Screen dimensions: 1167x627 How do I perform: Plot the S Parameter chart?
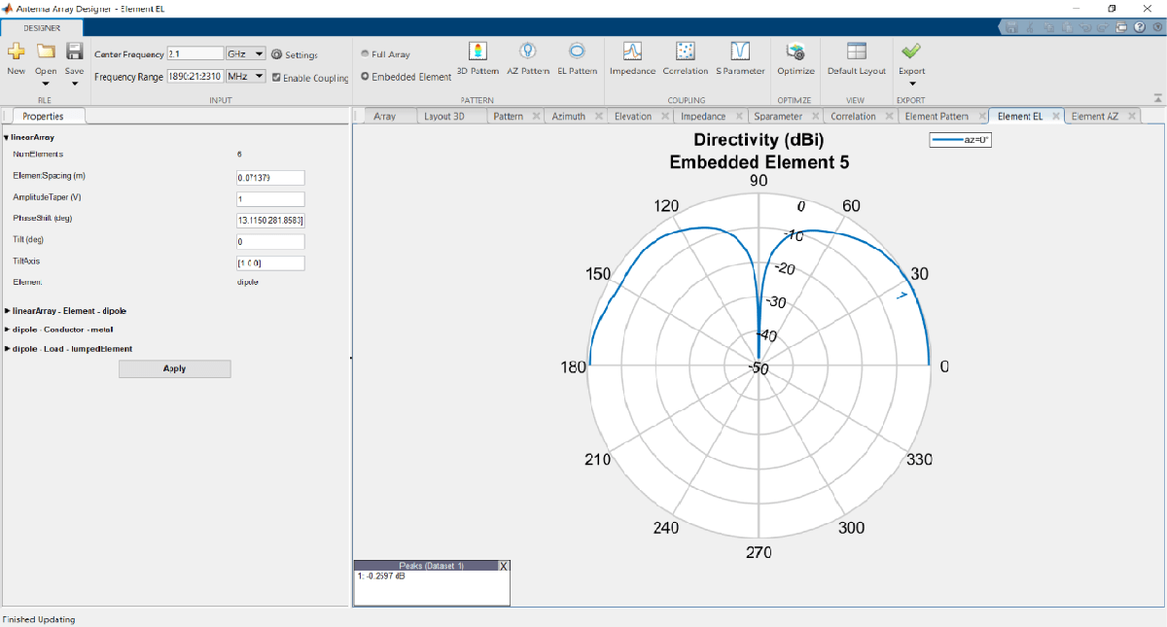pos(740,52)
